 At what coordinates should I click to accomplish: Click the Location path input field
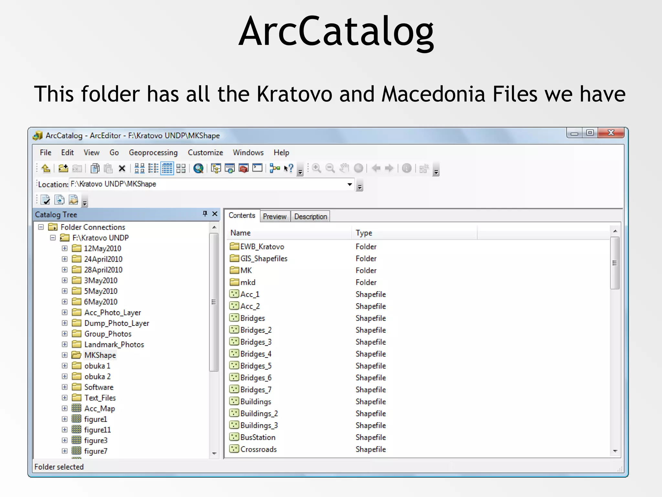[x=207, y=184]
